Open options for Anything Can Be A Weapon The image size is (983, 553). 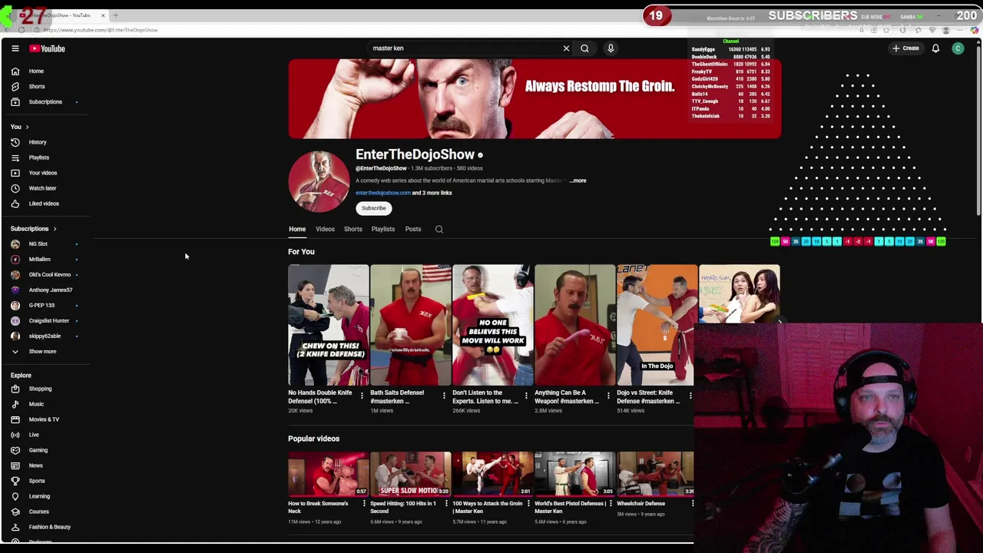point(608,396)
